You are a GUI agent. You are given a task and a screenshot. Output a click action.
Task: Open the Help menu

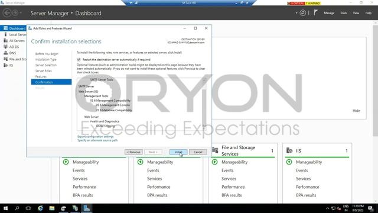369,13
